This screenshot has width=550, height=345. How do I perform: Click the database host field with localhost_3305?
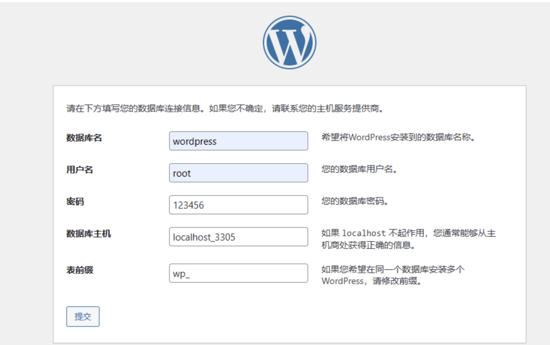point(239,237)
